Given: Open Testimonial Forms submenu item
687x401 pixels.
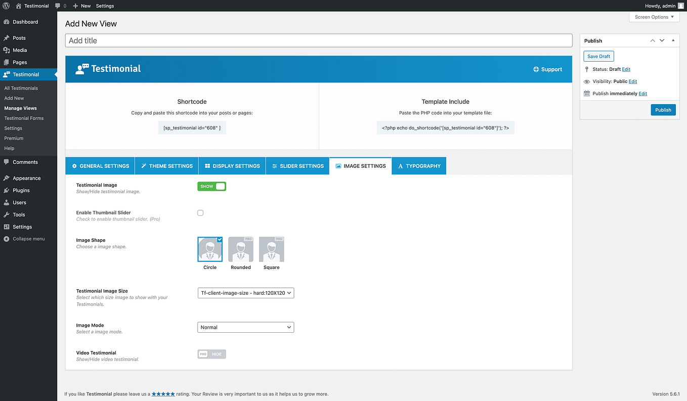Looking at the screenshot, I should 24,118.
